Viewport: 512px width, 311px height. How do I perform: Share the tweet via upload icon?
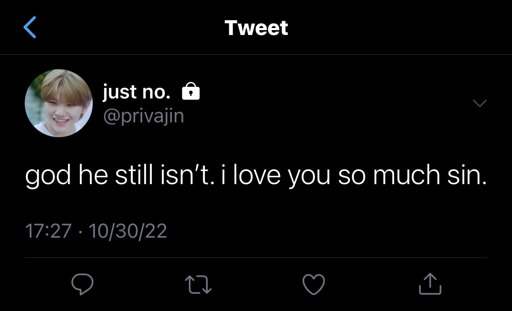pyautogui.click(x=430, y=284)
